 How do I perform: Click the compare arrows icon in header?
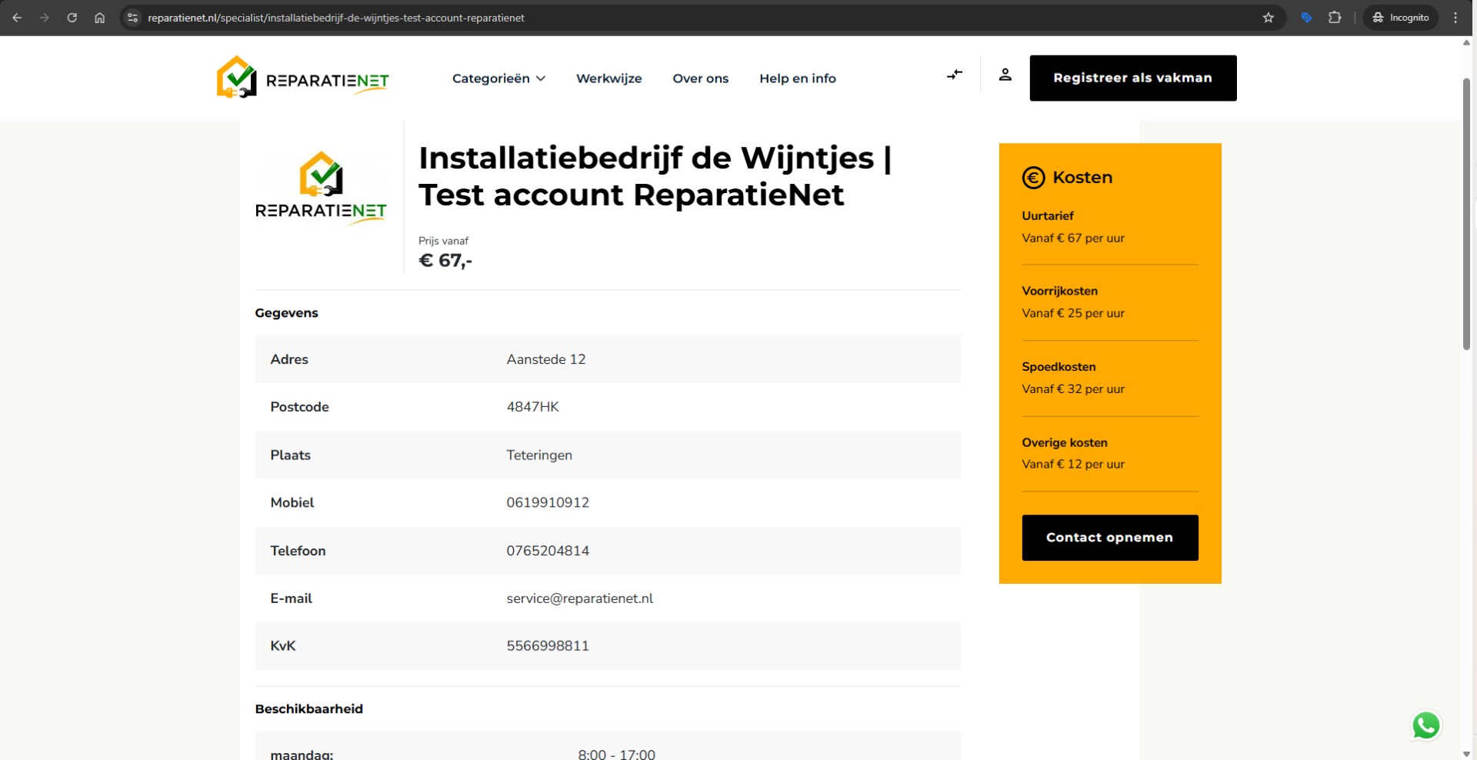(955, 75)
